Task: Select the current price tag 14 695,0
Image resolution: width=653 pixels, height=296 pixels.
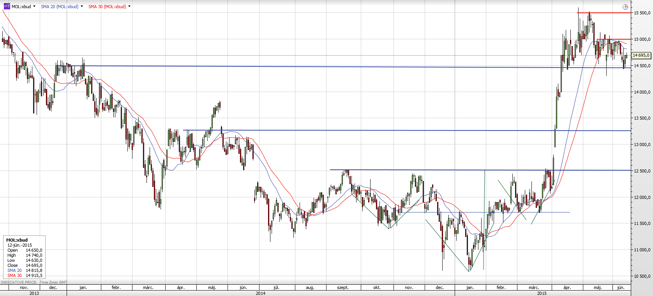Action: pyautogui.click(x=641, y=55)
